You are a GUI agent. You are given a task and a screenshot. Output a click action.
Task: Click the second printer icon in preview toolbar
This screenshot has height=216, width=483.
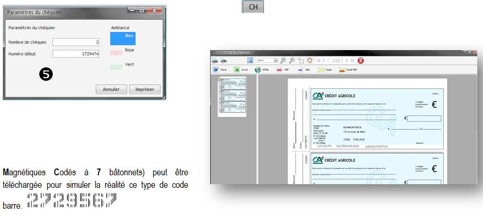click(x=224, y=61)
